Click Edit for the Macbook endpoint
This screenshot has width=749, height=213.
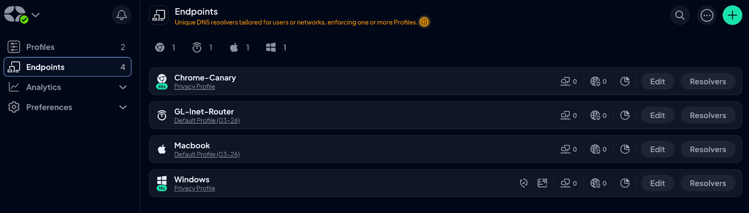click(x=657, y=149)
